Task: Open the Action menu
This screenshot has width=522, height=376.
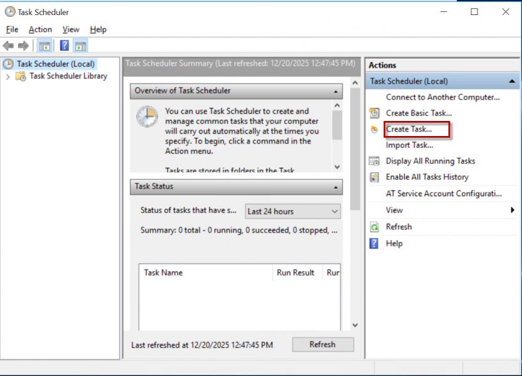Action: (40, 29)
